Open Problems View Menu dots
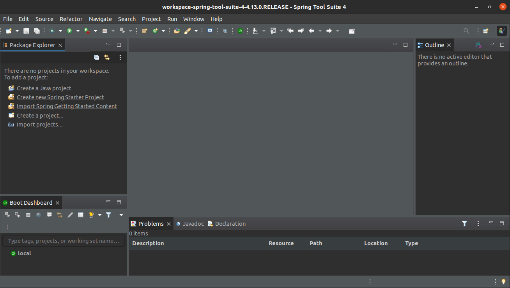 click(478, 223)
